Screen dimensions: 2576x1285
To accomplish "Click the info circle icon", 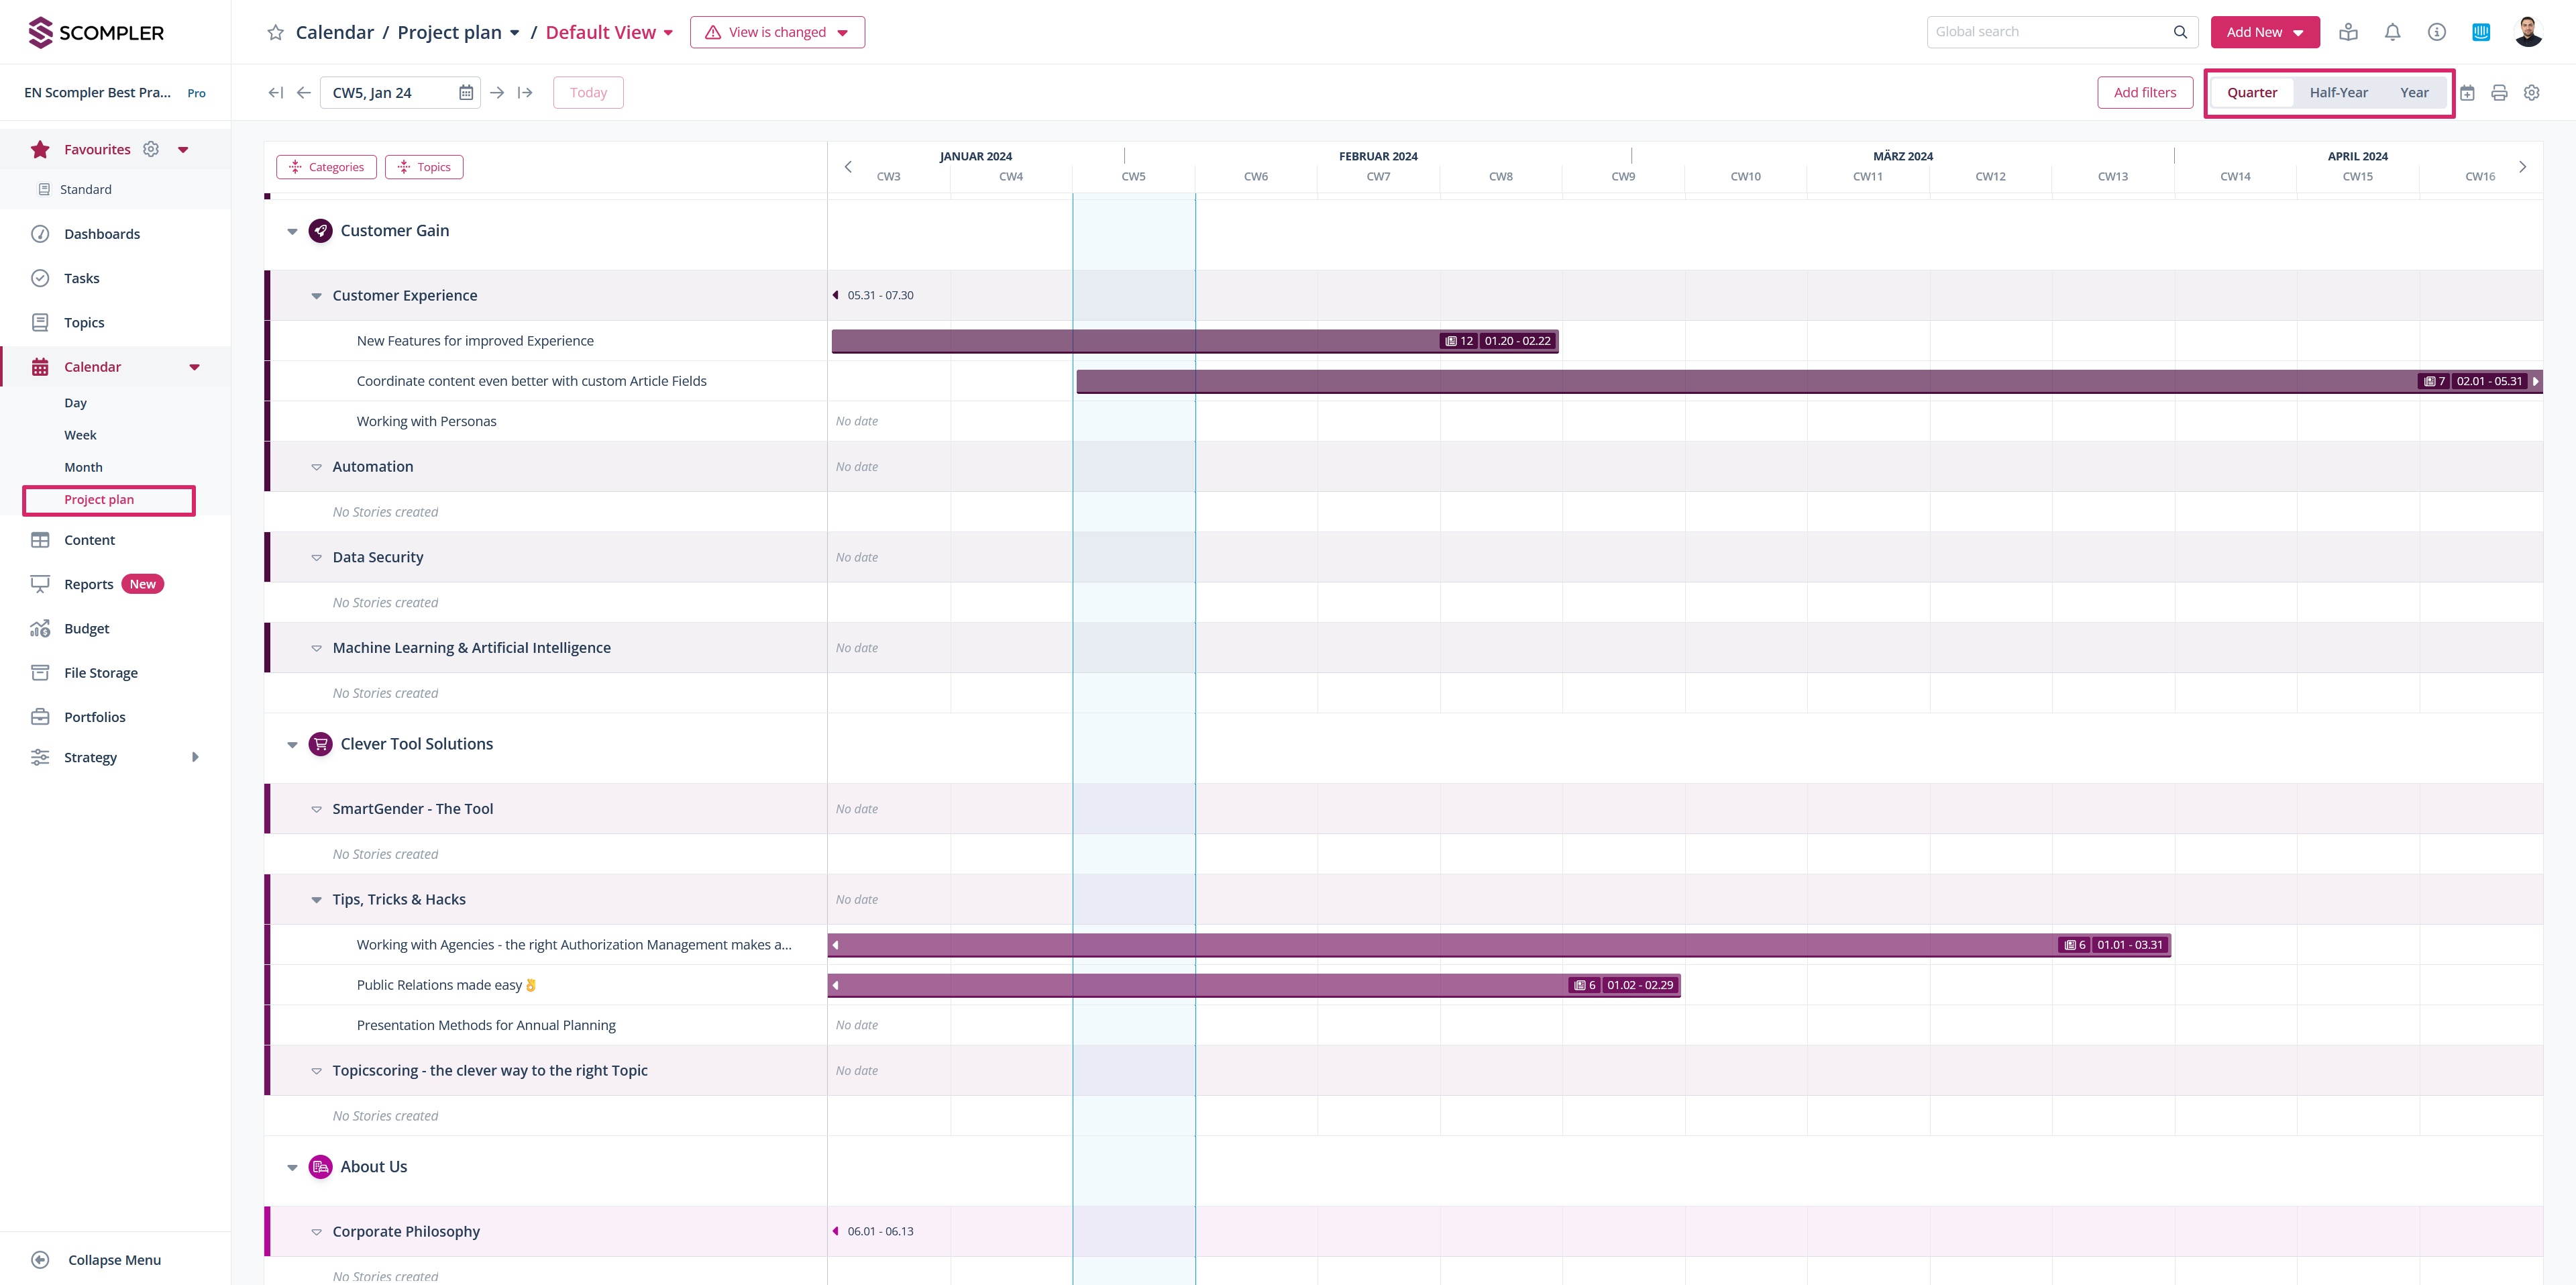I will coord(2437,32).
